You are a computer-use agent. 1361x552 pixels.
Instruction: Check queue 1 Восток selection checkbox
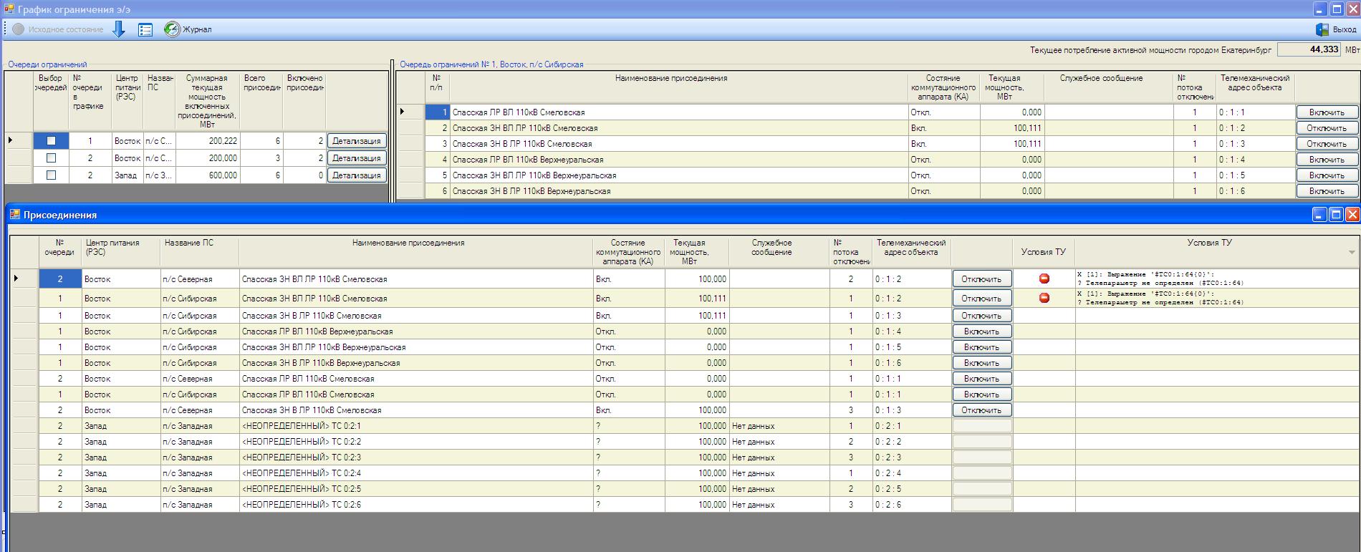51,141
